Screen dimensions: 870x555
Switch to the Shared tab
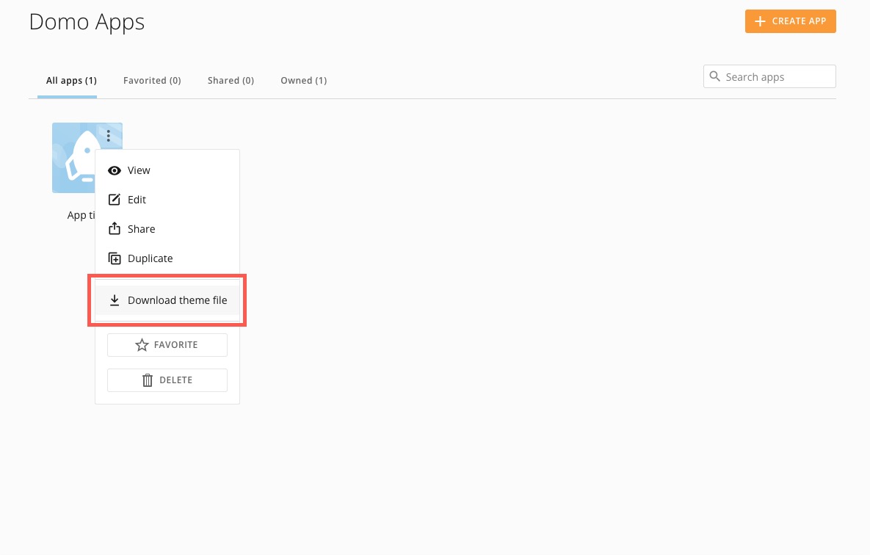(231, 81)
